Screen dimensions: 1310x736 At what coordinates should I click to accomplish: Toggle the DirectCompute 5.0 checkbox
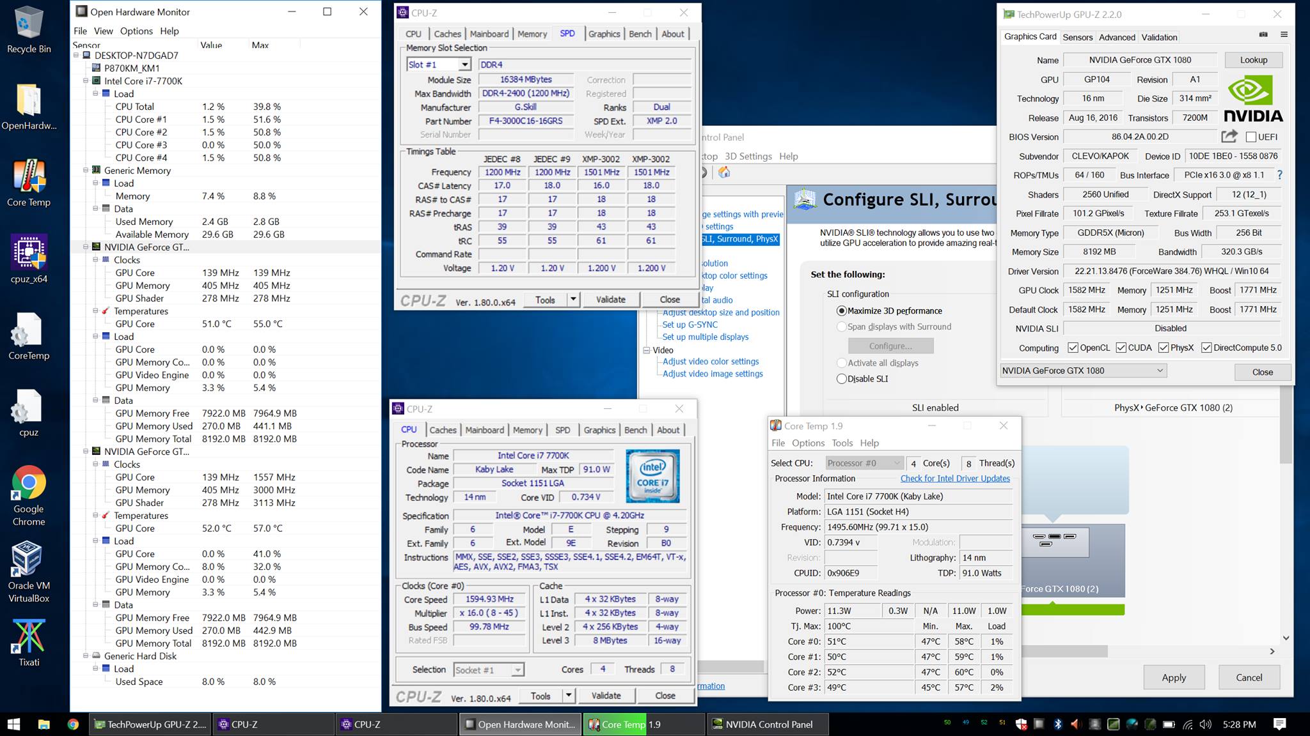point(1206,348)
